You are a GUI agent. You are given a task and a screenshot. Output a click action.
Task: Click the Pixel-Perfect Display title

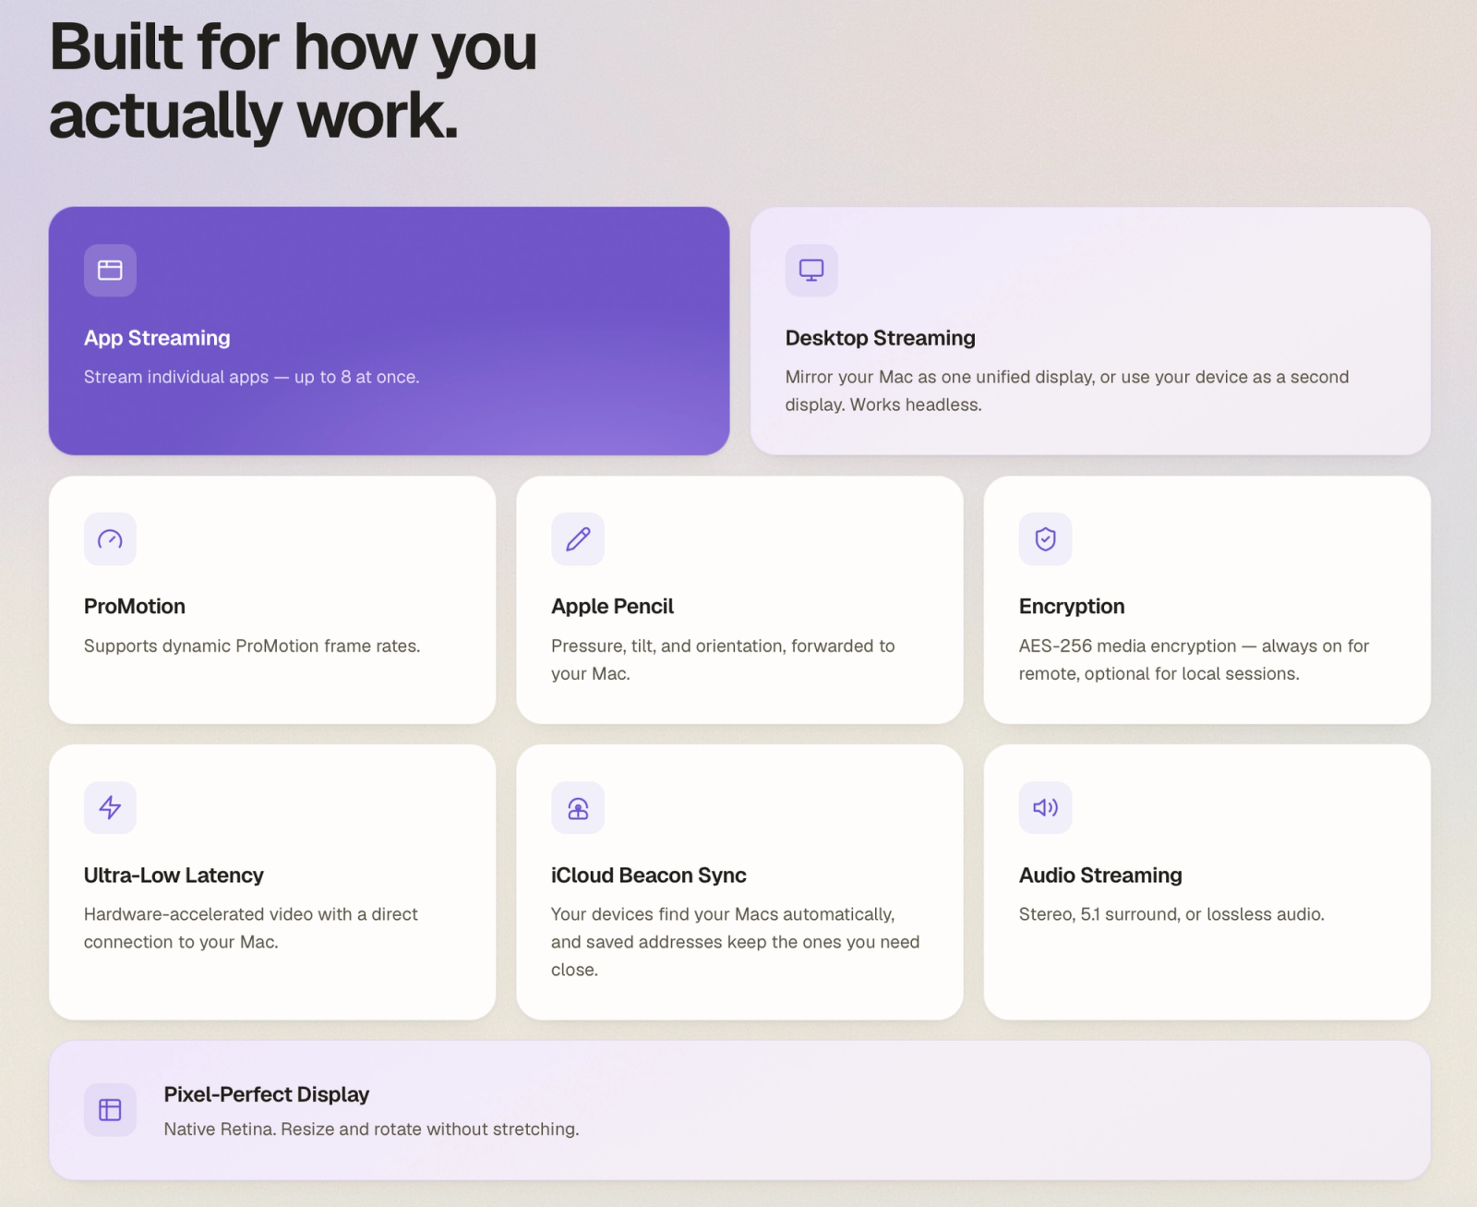267,1094
